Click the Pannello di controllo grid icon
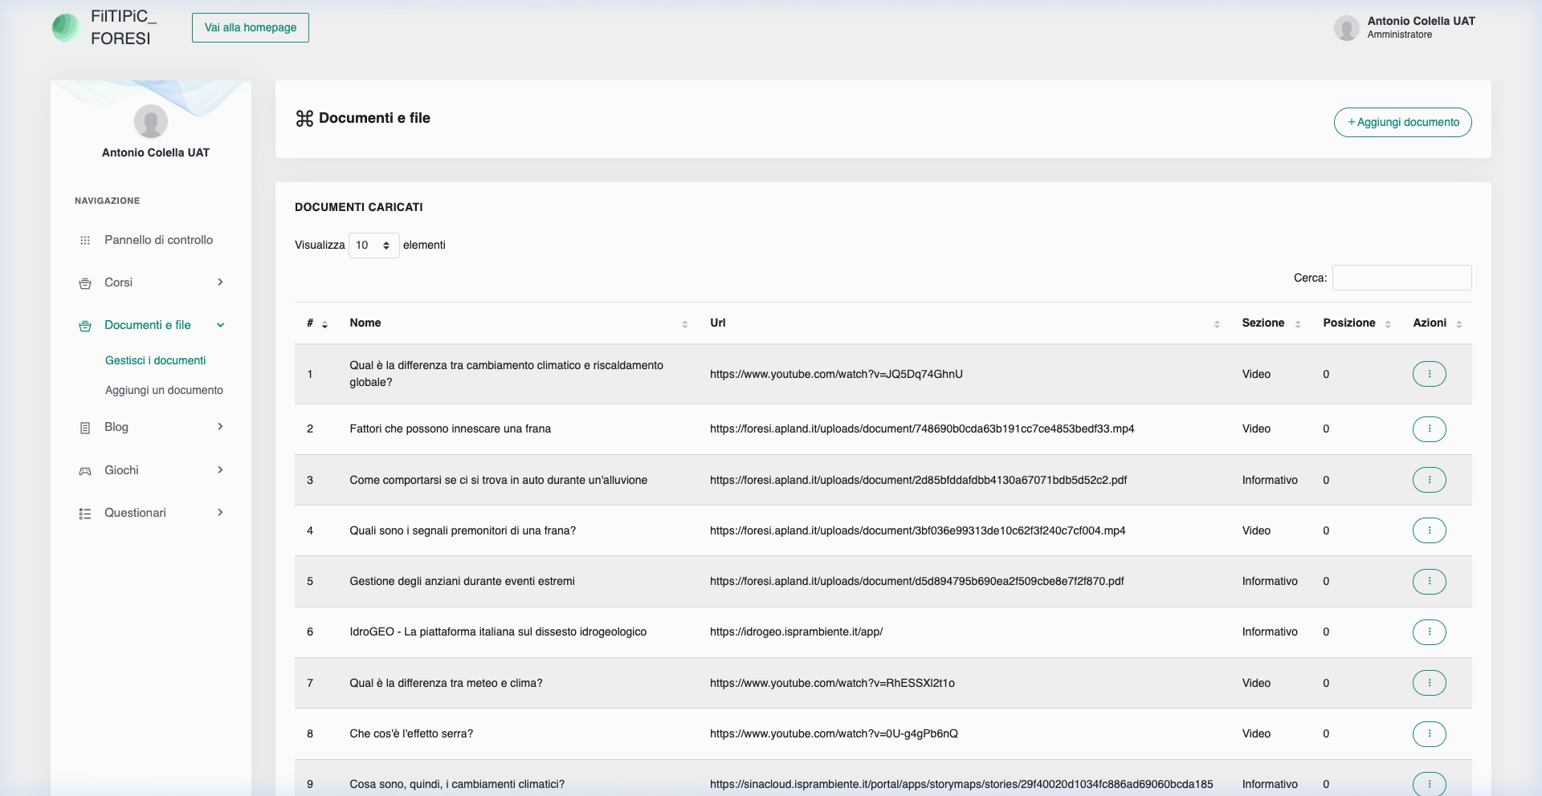The width and height of the screenshot is (1542, 796). point(85,240)
